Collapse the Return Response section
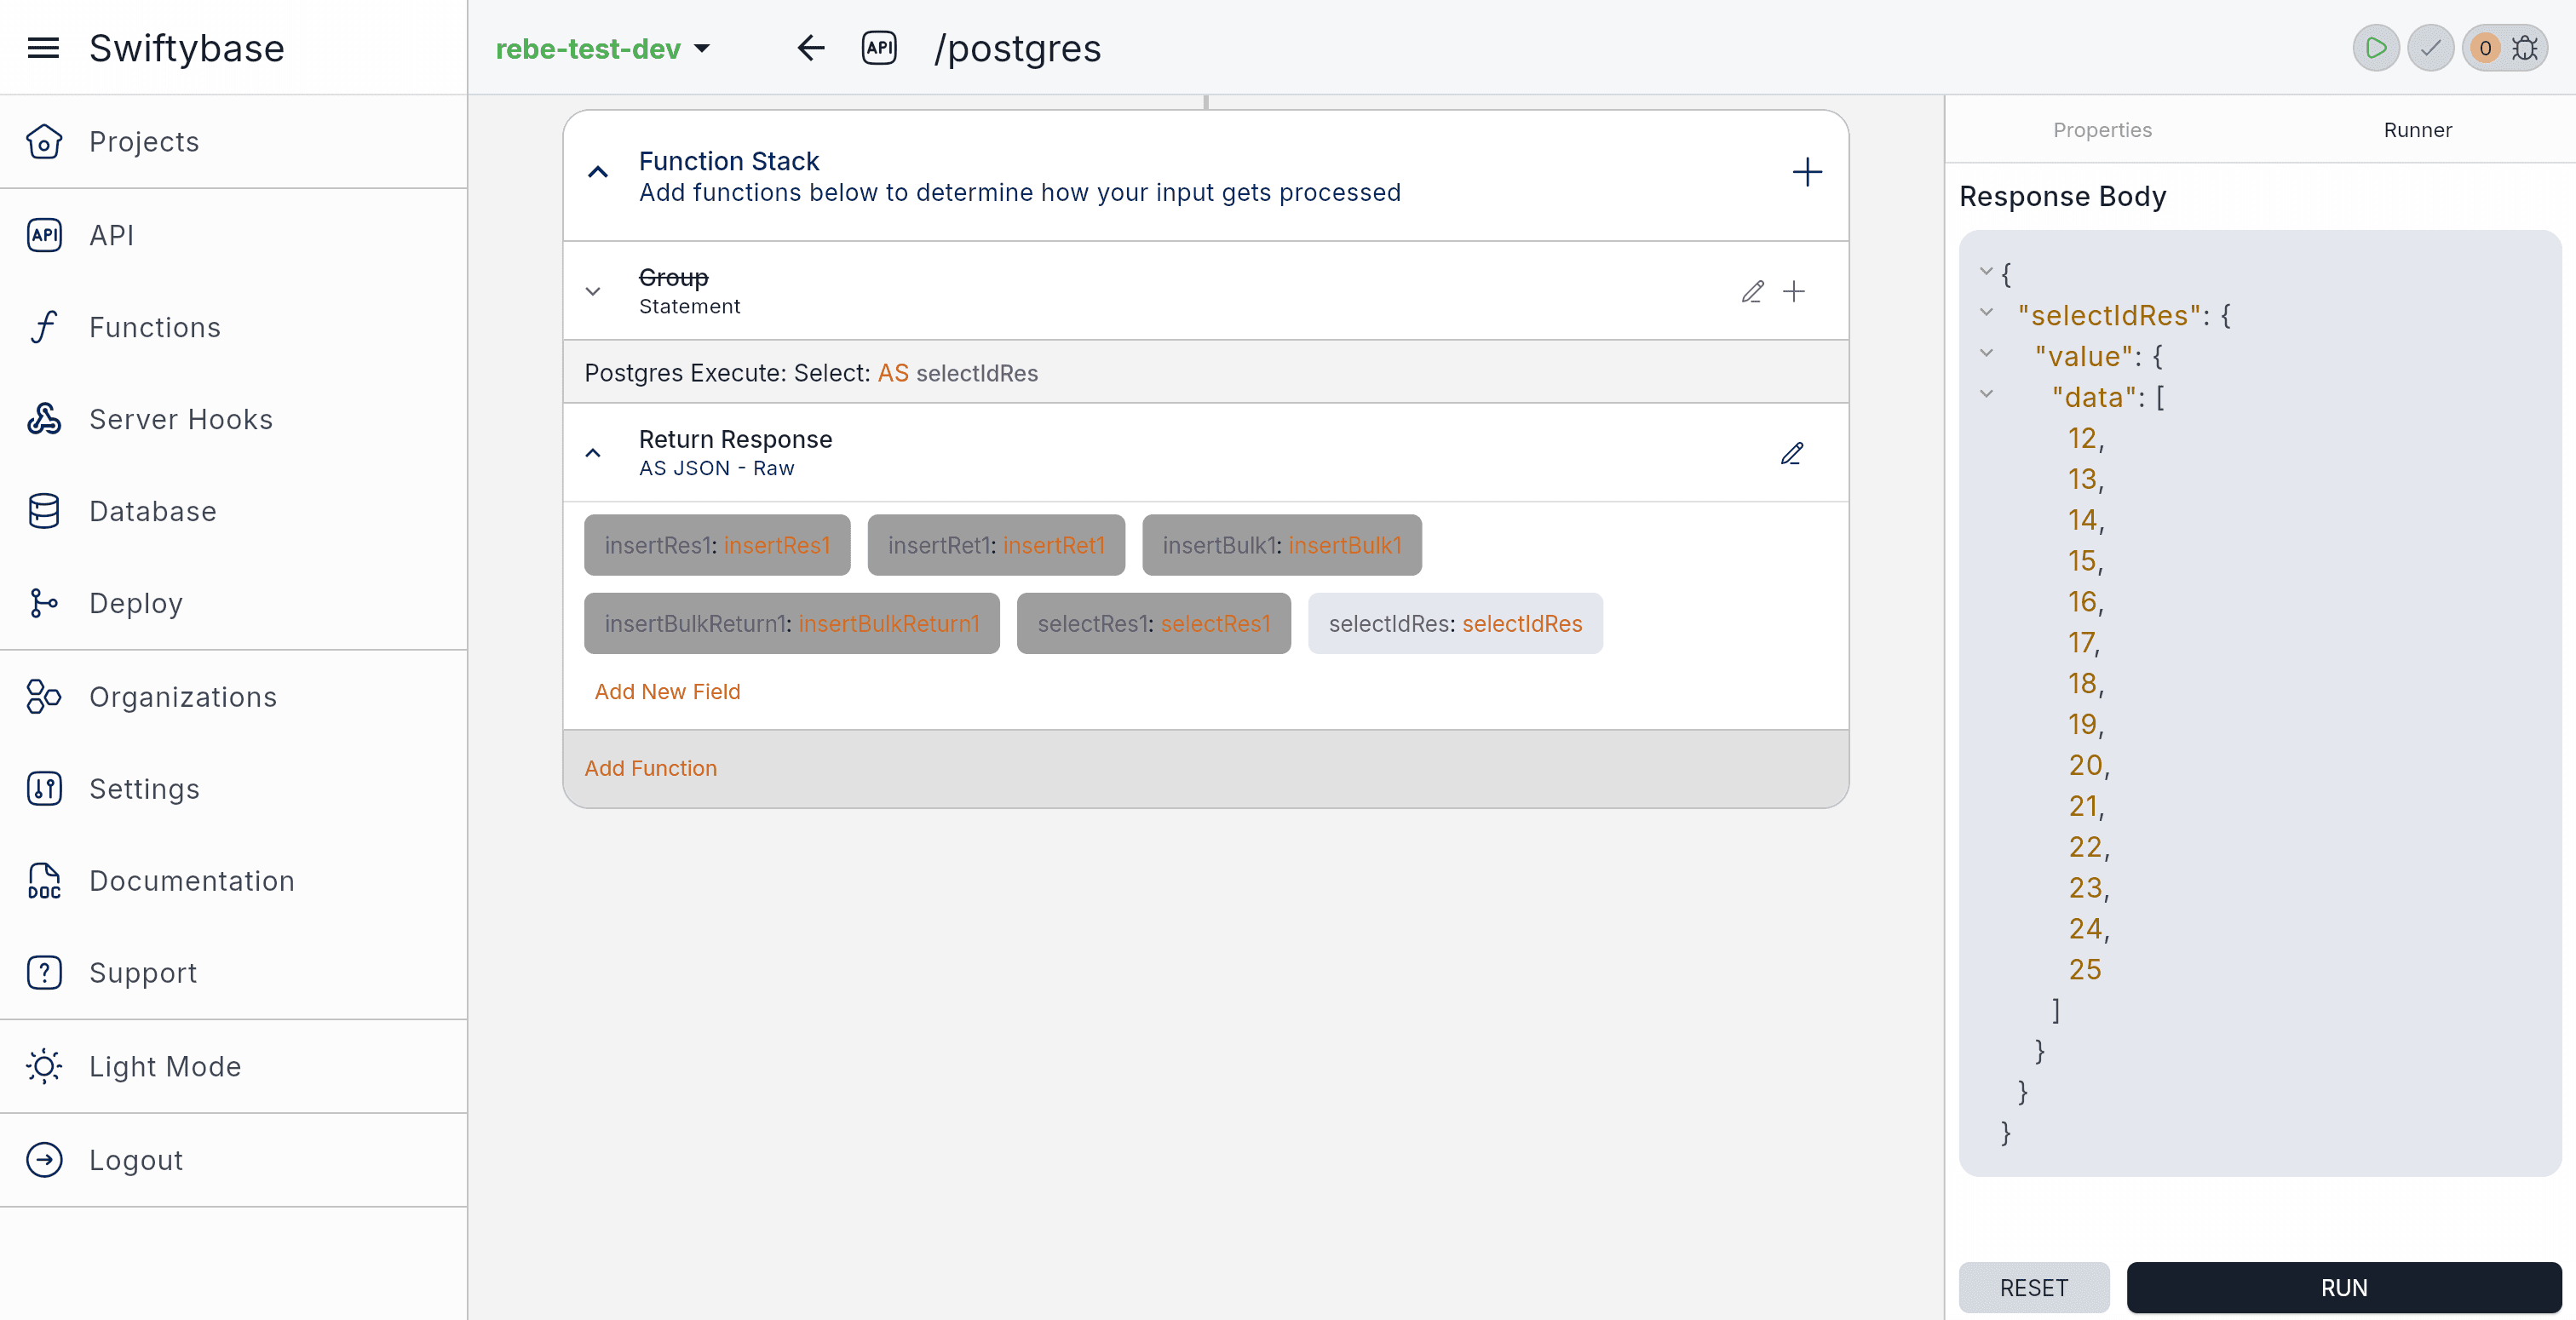This screenshot has width=2576, height=1320. coord(593,454)
